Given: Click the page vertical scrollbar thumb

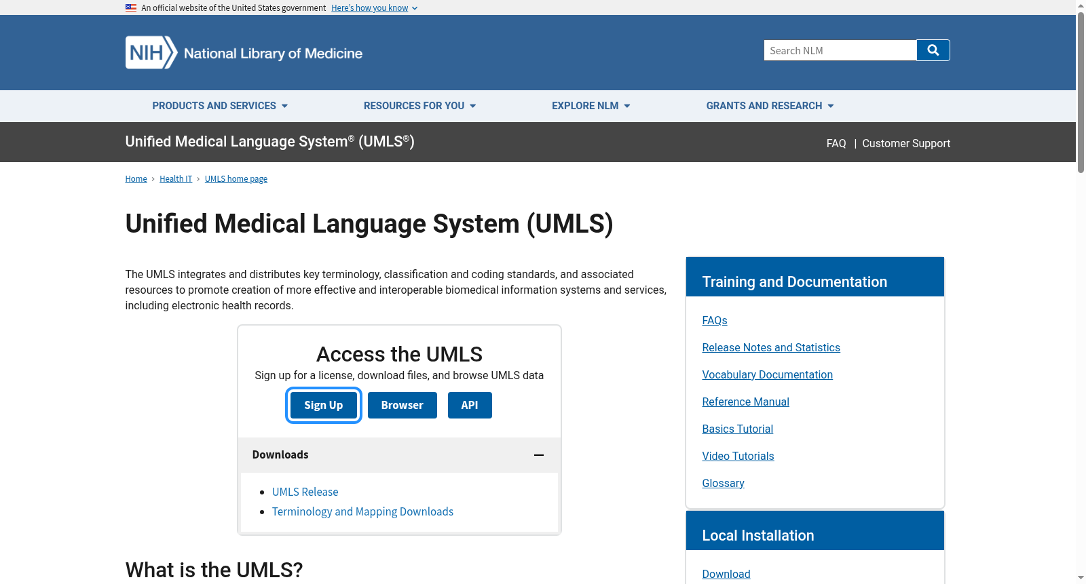Looking at the screenshot, I should (1081, 92).
